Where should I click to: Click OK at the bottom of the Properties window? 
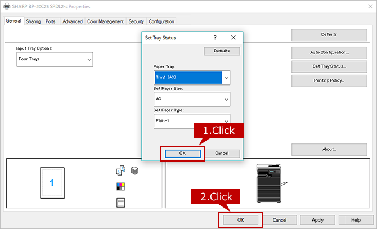tap(241, 220)
